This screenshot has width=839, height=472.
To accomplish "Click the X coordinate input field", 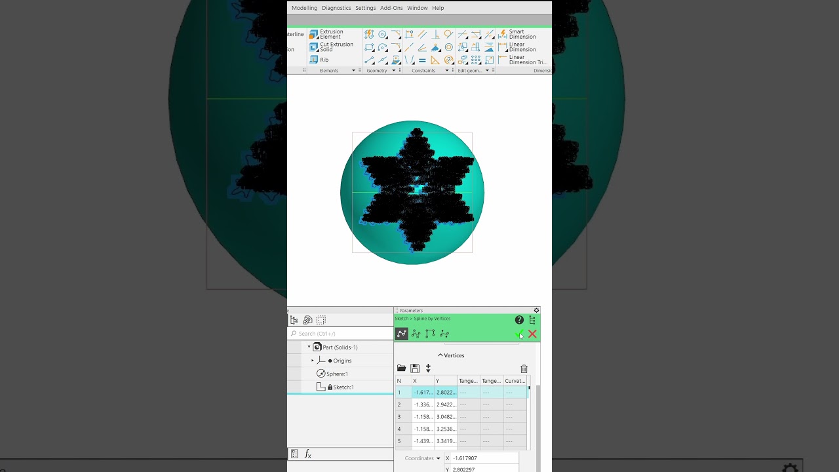I will (x=481, y=458).
